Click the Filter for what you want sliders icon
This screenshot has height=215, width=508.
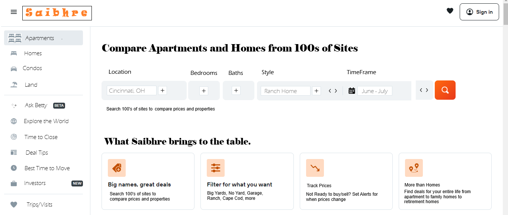(x=216, y=168)
